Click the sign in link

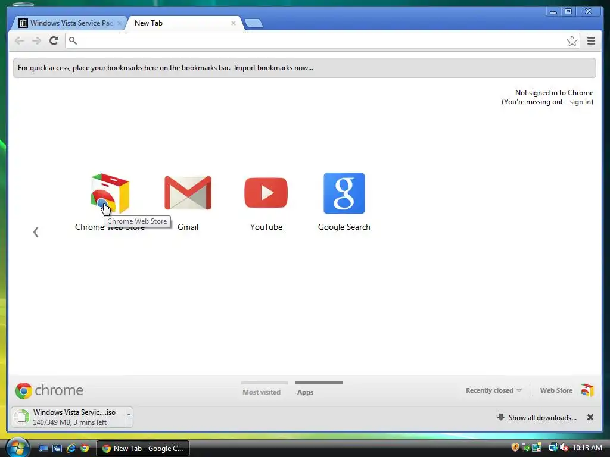580,102
